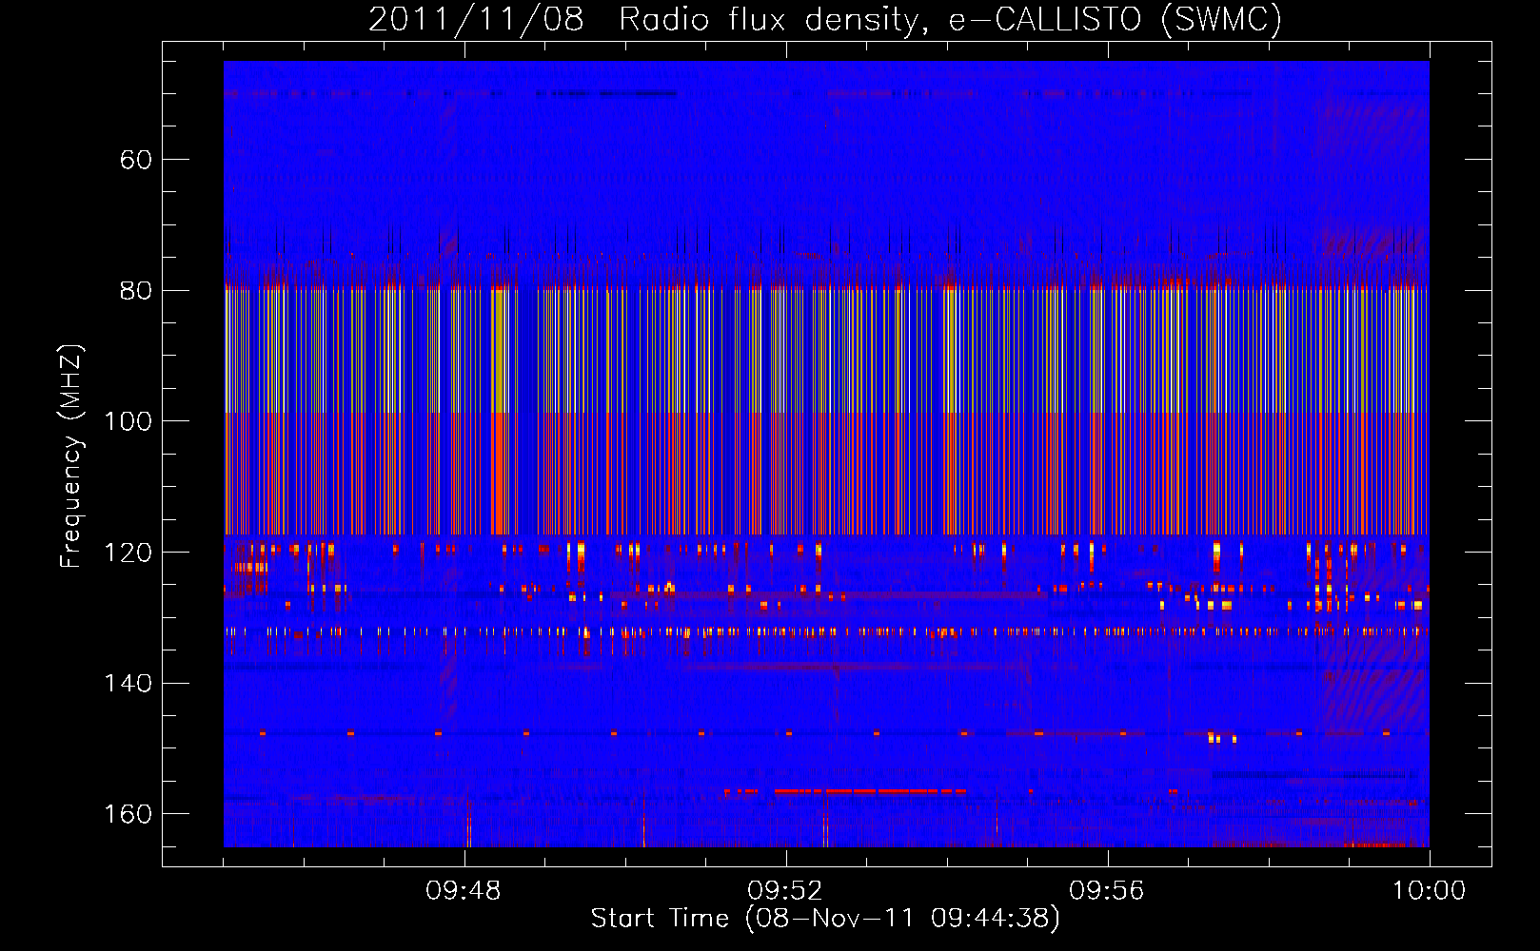Click the 09:52 time tick label
This screenshot has height=951, width=1540.
point(785,891)
